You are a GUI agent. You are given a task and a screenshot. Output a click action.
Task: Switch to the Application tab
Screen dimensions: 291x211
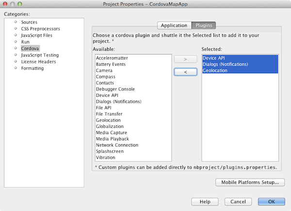click(x=174, y=26)
